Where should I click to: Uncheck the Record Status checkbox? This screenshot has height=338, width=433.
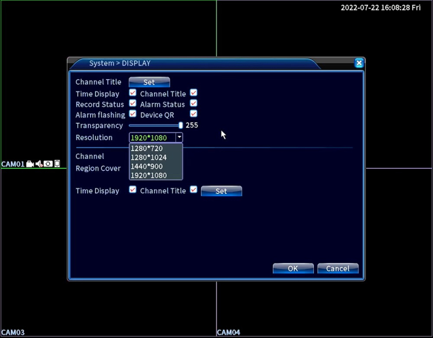coord(133,103)
